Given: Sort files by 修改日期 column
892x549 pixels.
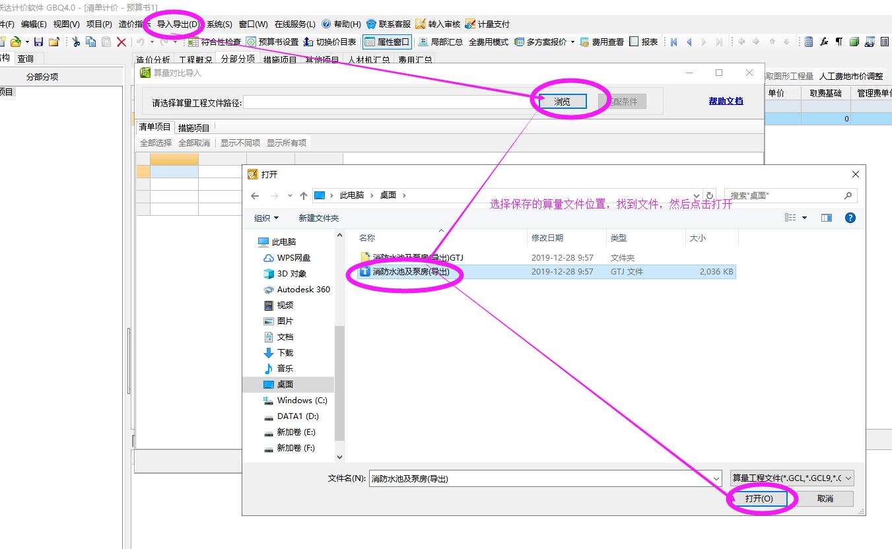Looking at the screenshot, I should [x=547, y=238].
